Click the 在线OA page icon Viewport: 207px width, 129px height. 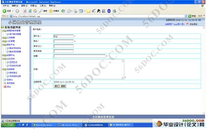pyautogui.click(x=5, y=80)
